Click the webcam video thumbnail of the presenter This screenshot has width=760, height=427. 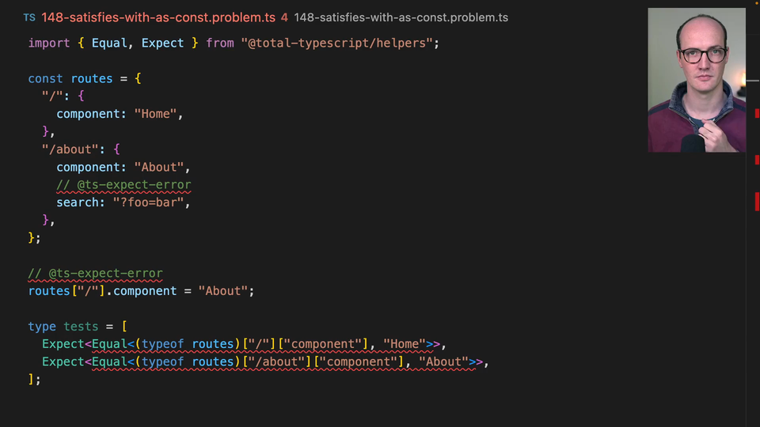(x=696, y=80)
